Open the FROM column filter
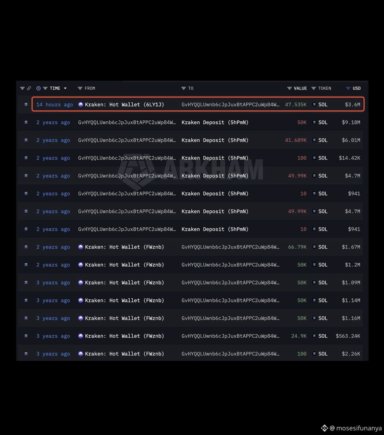384x435 pixels. point(80,88)
